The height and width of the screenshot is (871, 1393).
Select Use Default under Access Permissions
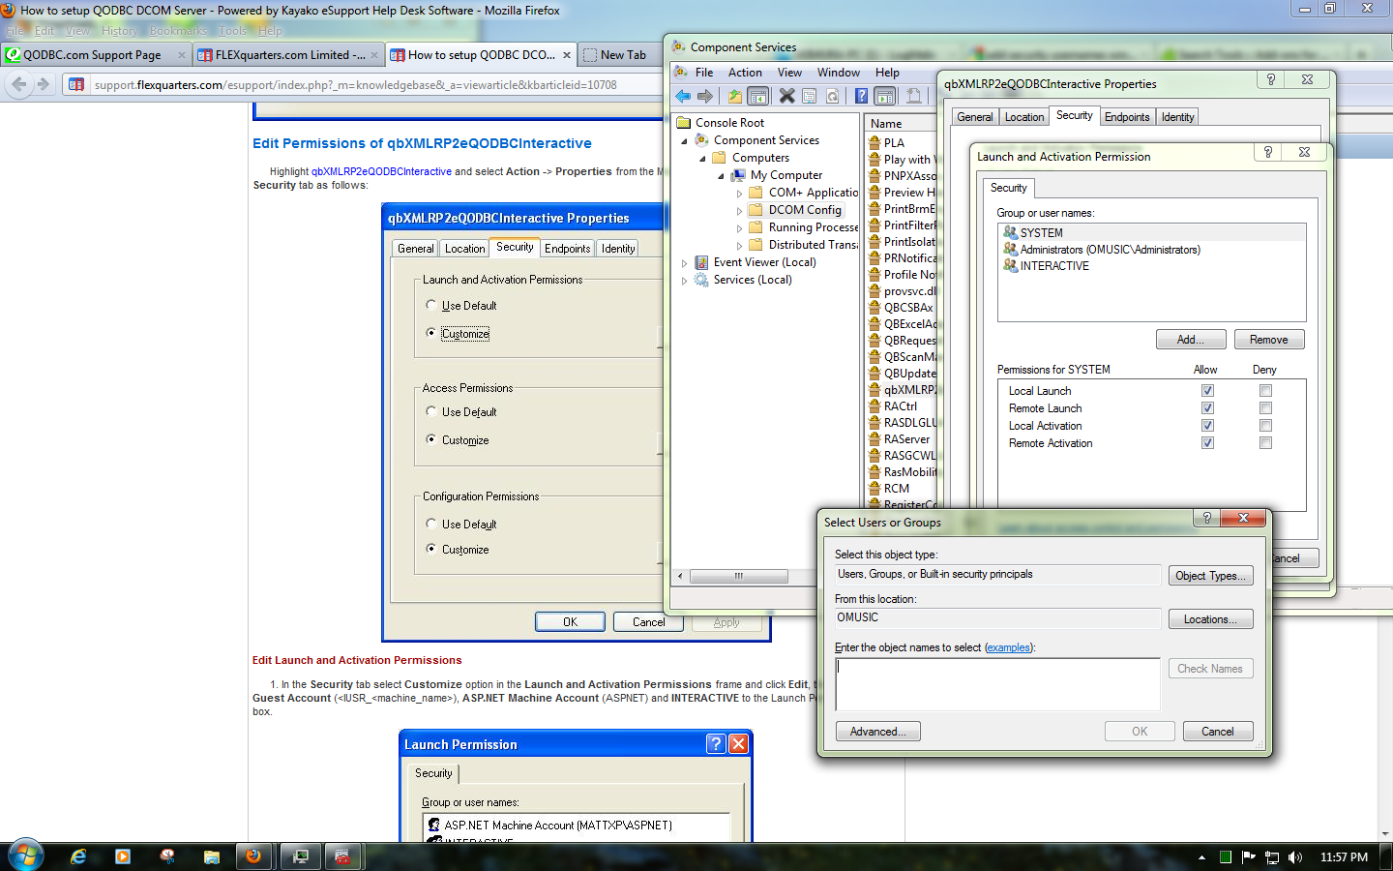click(430, 411)
